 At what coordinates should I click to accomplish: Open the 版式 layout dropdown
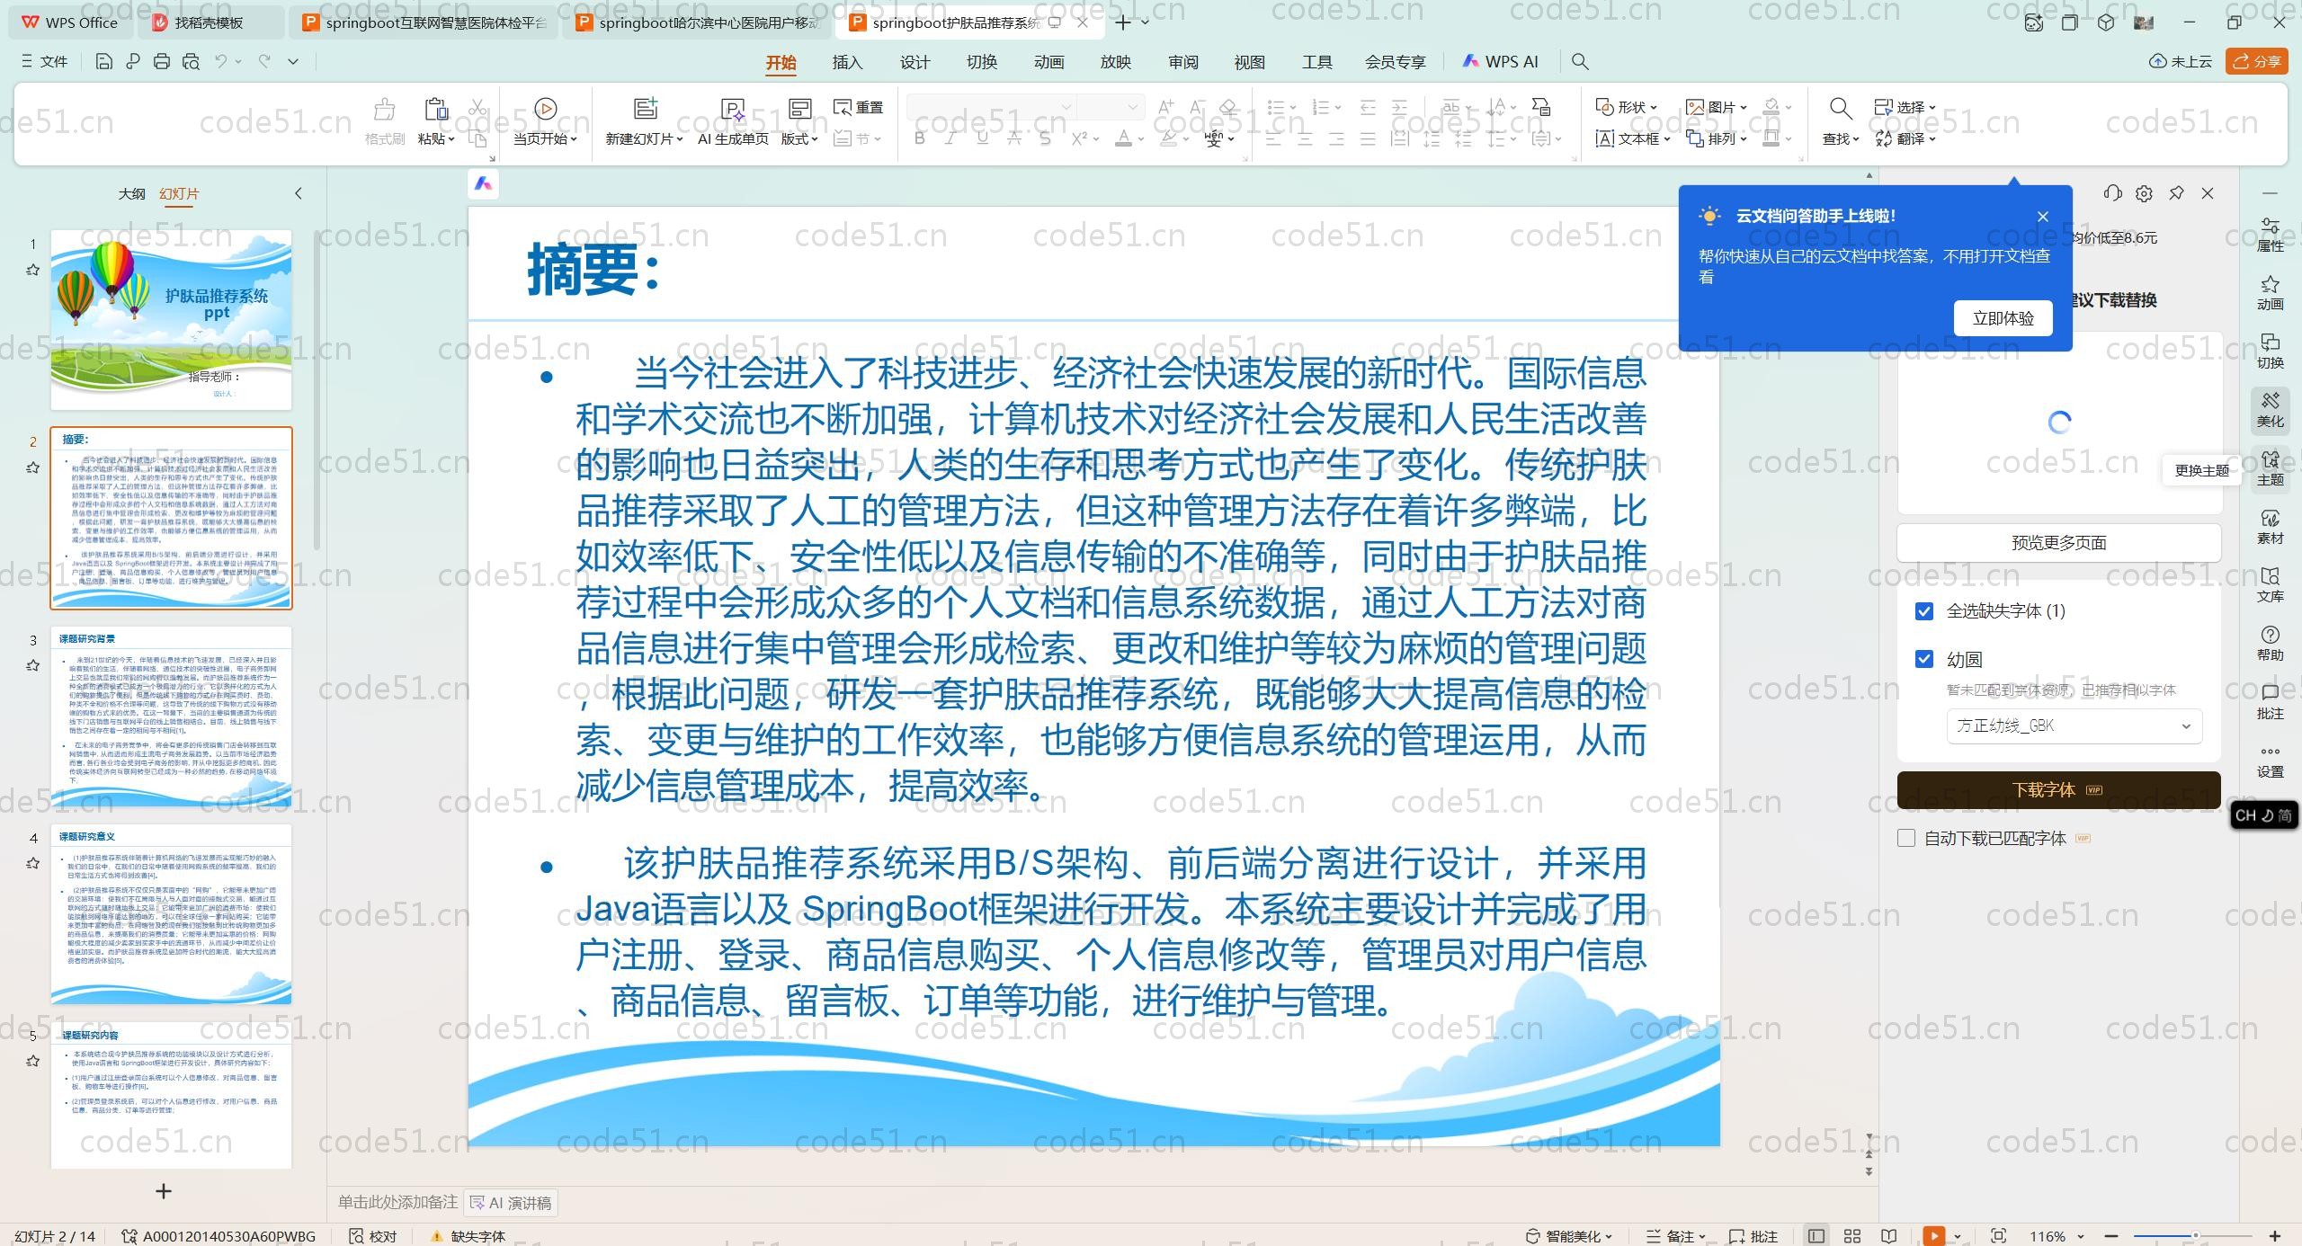click(799, 138)
